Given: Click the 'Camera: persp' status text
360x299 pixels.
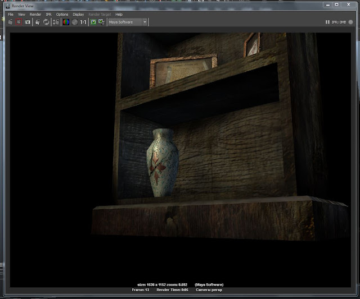Looking at the screenshot, I should 209,290.
